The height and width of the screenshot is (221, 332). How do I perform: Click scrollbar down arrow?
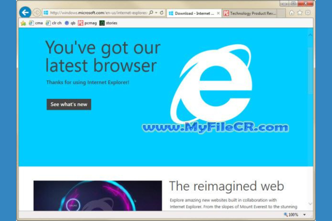[x=310, y=204]
